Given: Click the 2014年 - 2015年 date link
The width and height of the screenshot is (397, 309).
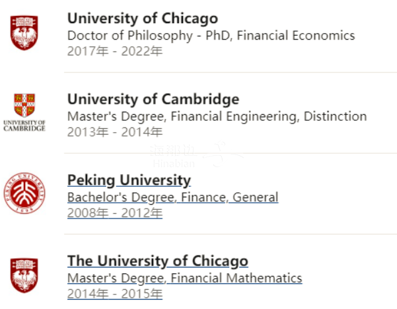Looking at the screenshot, I should (115, 294).
